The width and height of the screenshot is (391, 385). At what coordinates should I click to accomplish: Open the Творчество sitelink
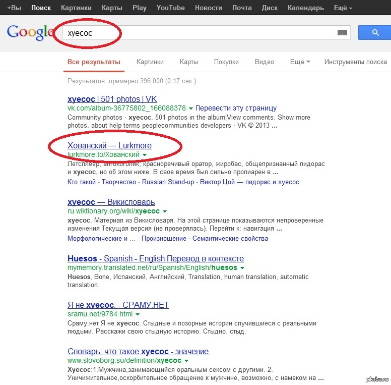pos(119,182)
